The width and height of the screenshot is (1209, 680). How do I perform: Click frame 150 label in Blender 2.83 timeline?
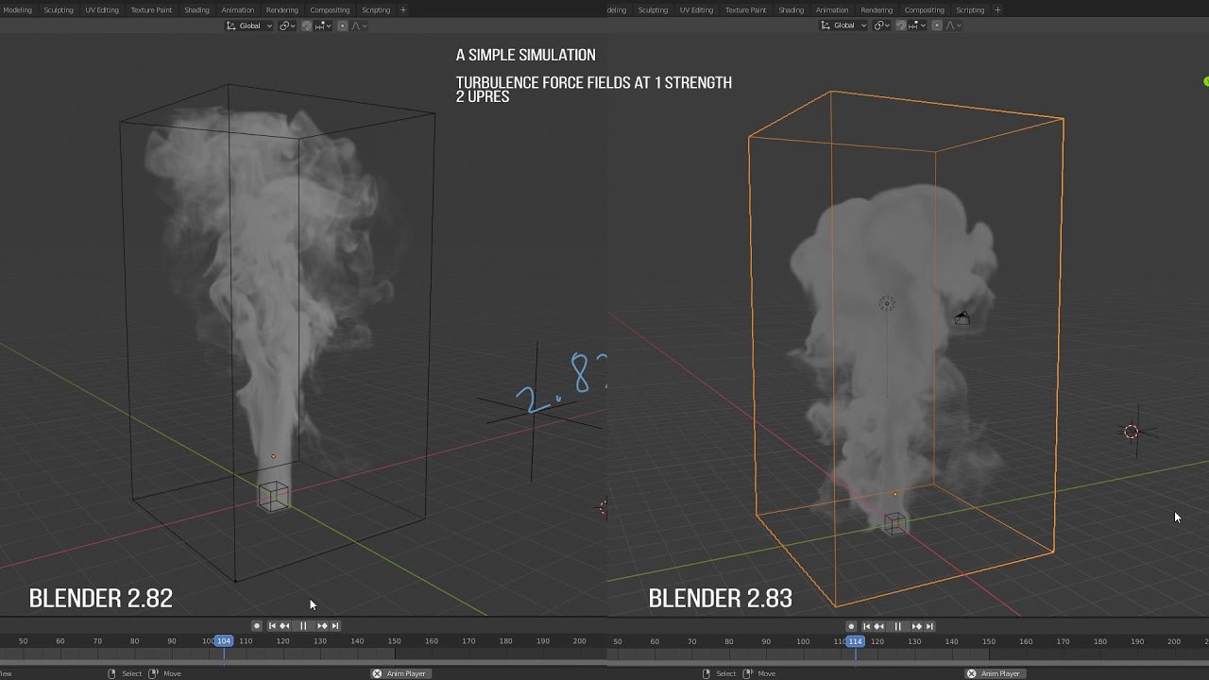989,641
